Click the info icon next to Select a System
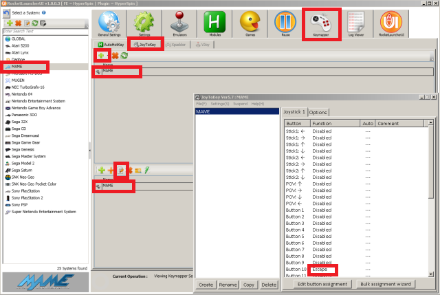Image resolution: width=440 pixels, height=295 pixels. (44, 12)
